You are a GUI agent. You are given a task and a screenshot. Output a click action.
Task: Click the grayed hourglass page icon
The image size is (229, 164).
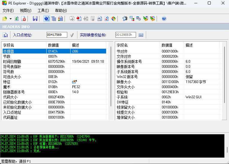pos(86,19)
